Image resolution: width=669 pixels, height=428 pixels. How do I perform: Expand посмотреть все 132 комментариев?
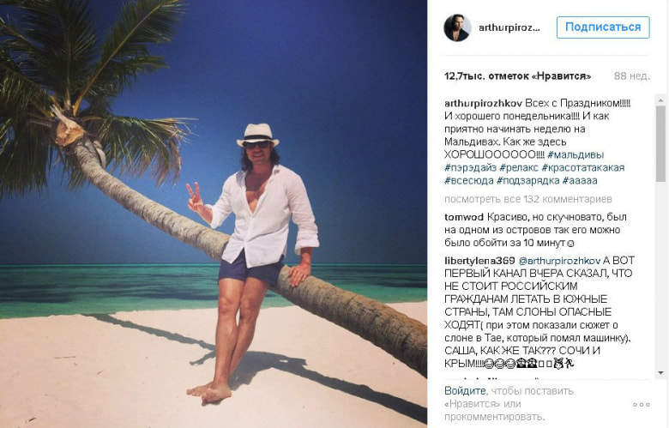[515, 198]
